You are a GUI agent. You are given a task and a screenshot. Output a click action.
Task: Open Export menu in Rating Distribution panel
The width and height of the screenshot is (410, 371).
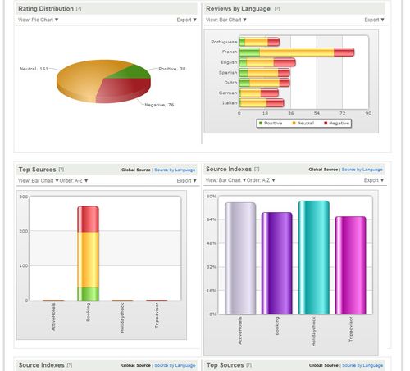[x=187, y=20]
